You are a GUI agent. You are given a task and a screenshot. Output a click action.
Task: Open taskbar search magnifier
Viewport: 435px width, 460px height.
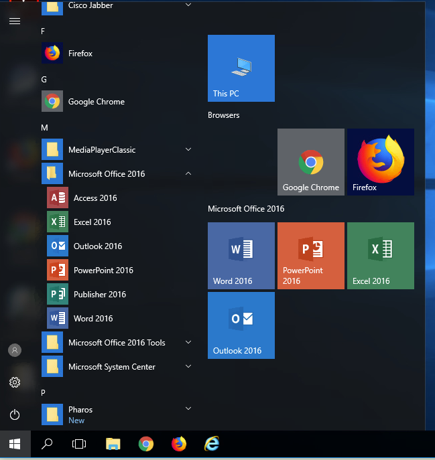[47, 444]
